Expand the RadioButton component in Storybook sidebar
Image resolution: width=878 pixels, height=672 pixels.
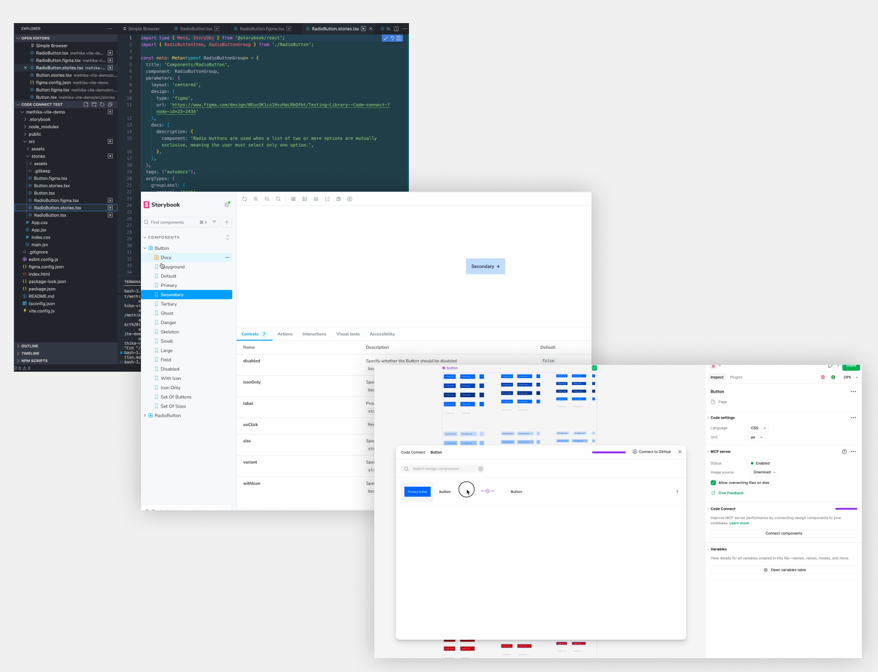[x=145, y=416]
